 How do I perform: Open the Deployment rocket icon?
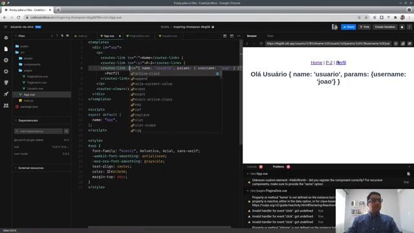point(6,94)
